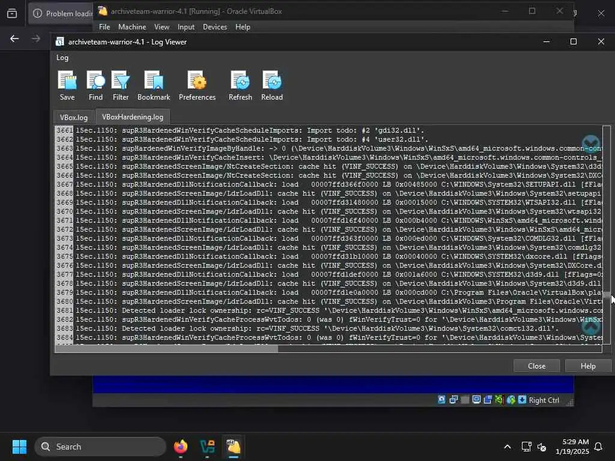Click the muted volume tray icon
The width and height of the screenshot is (615, 461).
click(542, 447)
